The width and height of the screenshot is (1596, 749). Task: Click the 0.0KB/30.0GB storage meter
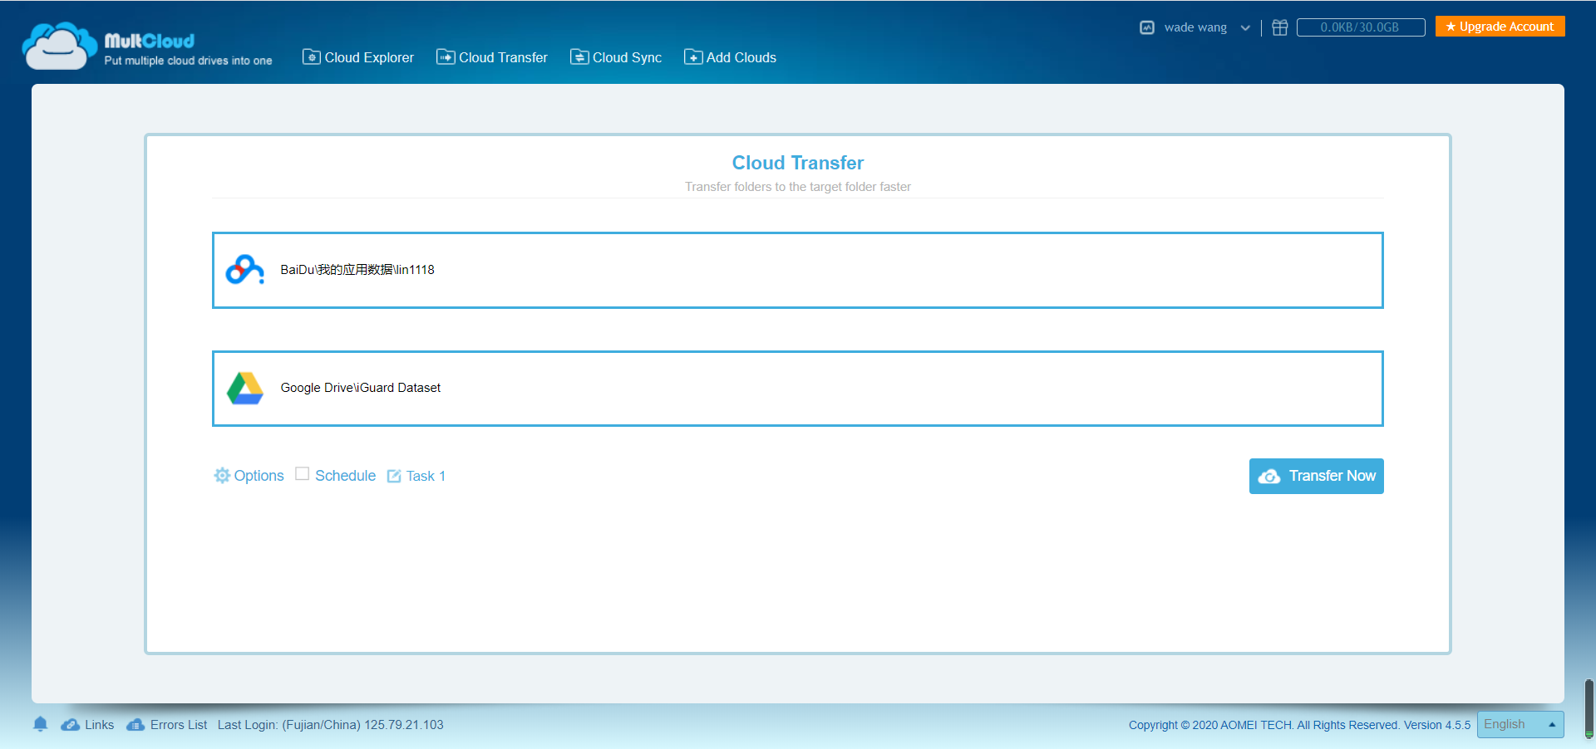(1361, 27)
